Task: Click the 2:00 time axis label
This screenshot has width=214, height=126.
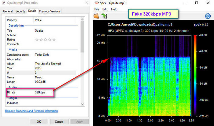Action: tap(150, 121)
